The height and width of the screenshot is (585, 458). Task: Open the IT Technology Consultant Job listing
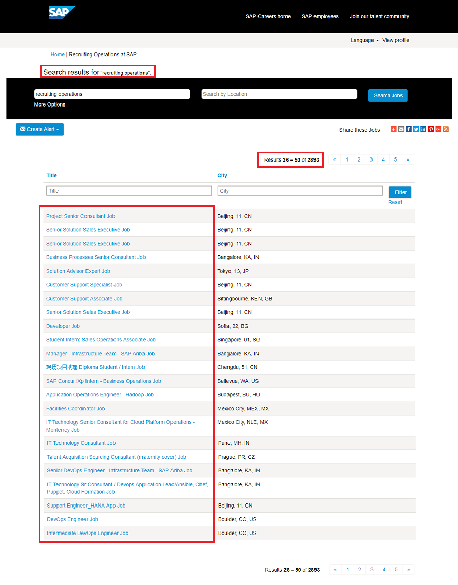[x=81, y=443]
